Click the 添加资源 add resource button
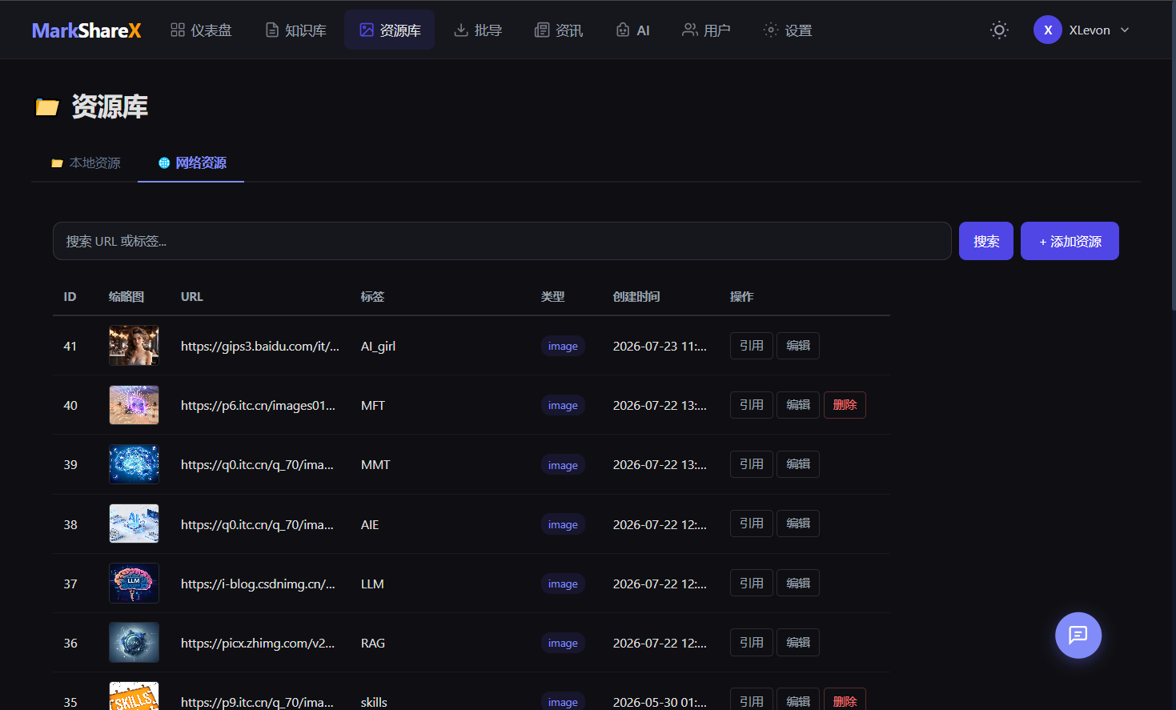The width and height of the screenshot is (1176, 710). (x=1070, y=241)
